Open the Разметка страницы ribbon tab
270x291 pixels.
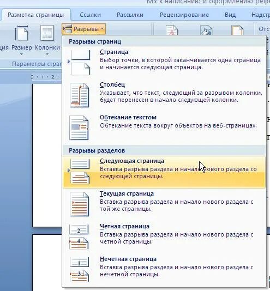[x=35, y=15]
